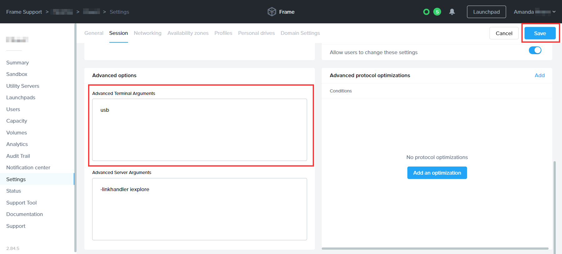Click into Advanced Terminal Arguments text box
The height and width of the screenshot is (254, 562).
200,130
